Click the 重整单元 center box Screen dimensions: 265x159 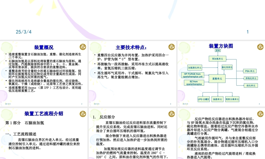click(217, 78)
